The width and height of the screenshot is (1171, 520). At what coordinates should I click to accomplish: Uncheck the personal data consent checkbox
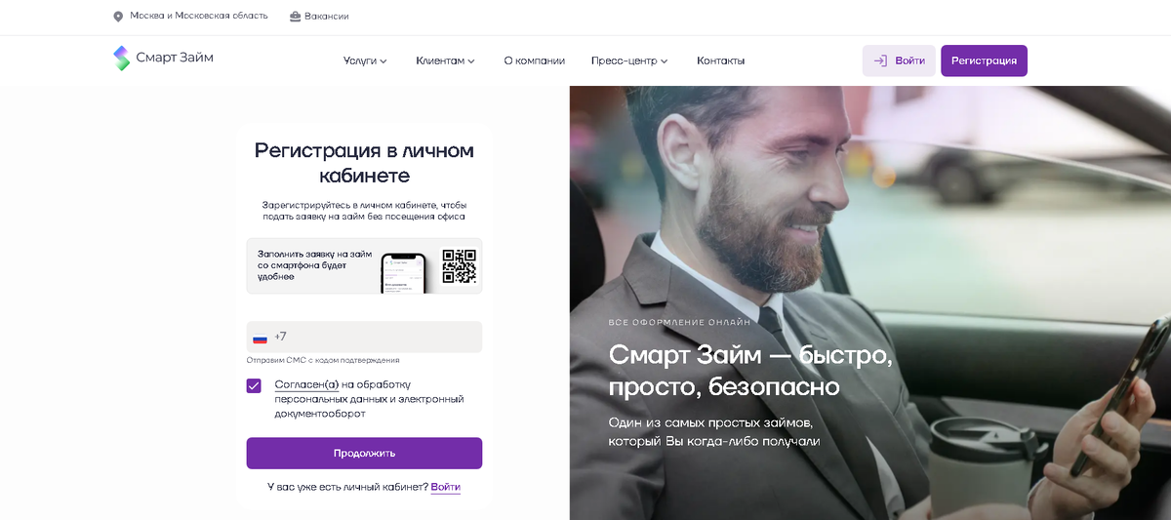[254, 385]
